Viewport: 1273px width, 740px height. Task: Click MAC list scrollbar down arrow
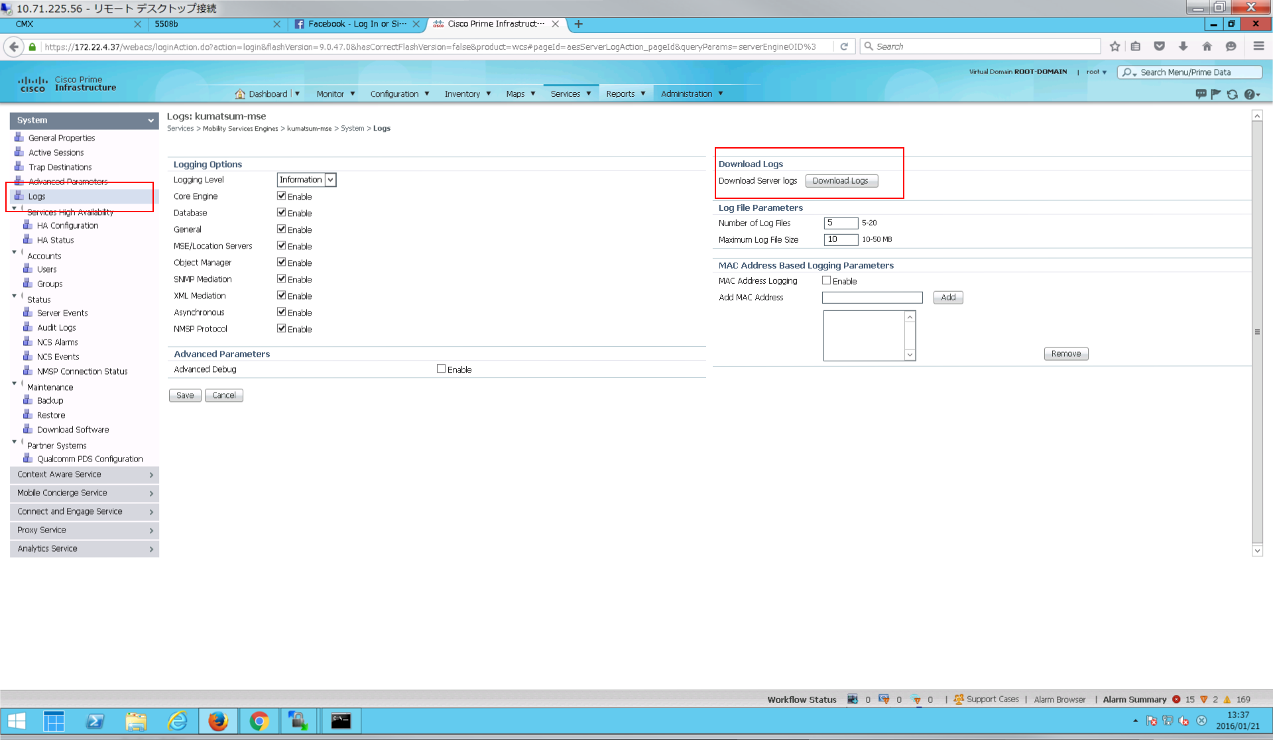910,355
